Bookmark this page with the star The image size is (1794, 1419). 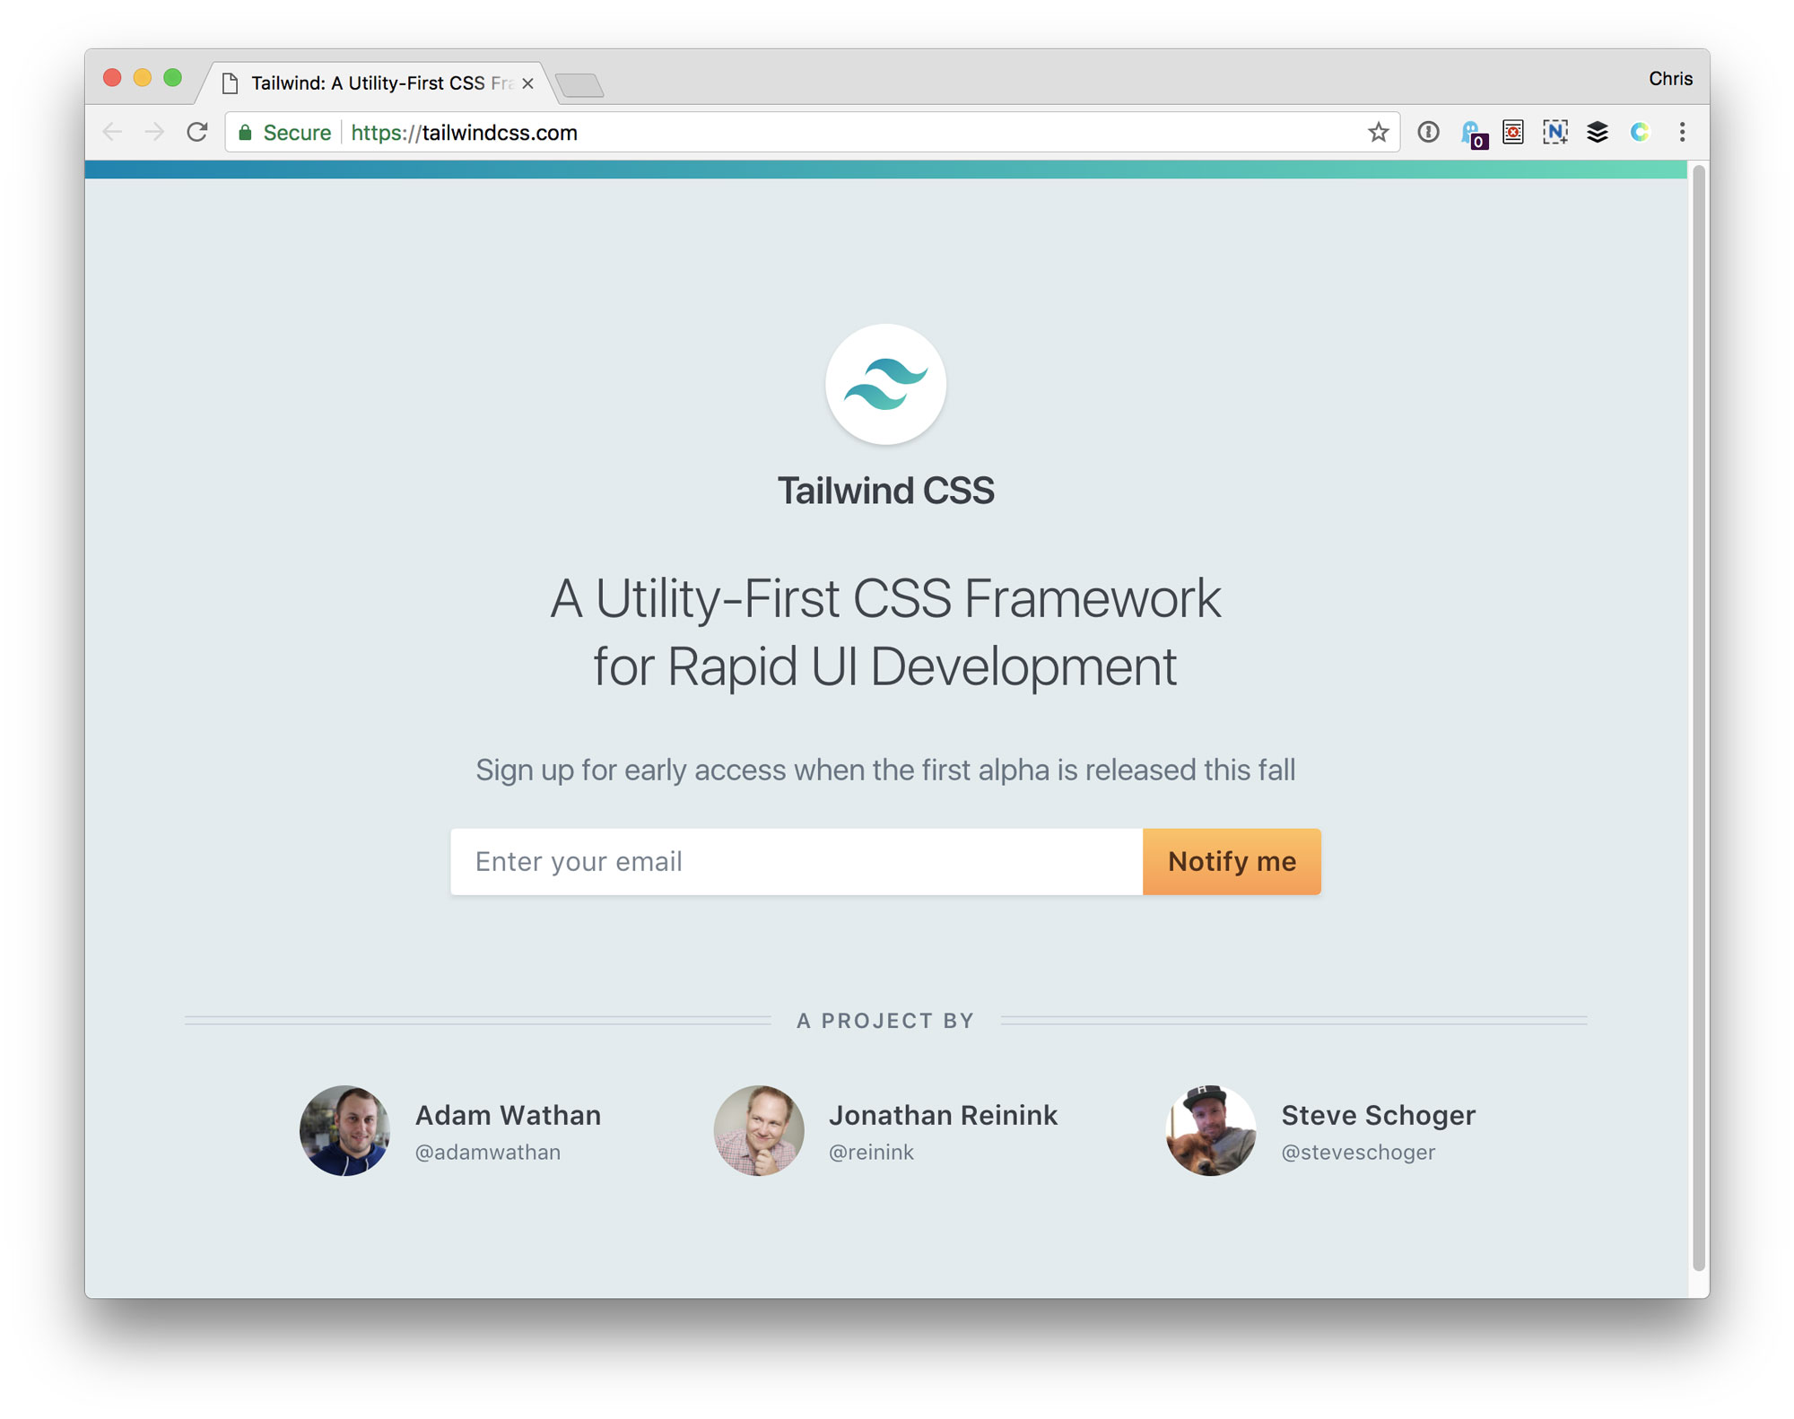(1378, 133)
